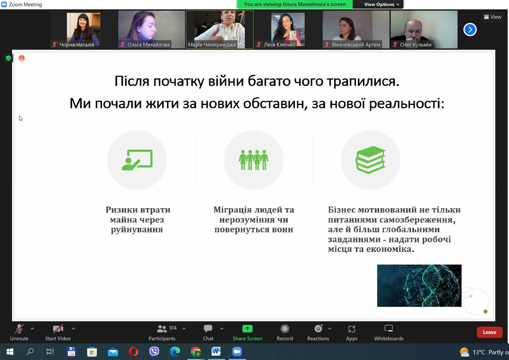Viewport: 509px width, 360px height.
Task: Unmute the microphone
Action: [x=19, y=332]
